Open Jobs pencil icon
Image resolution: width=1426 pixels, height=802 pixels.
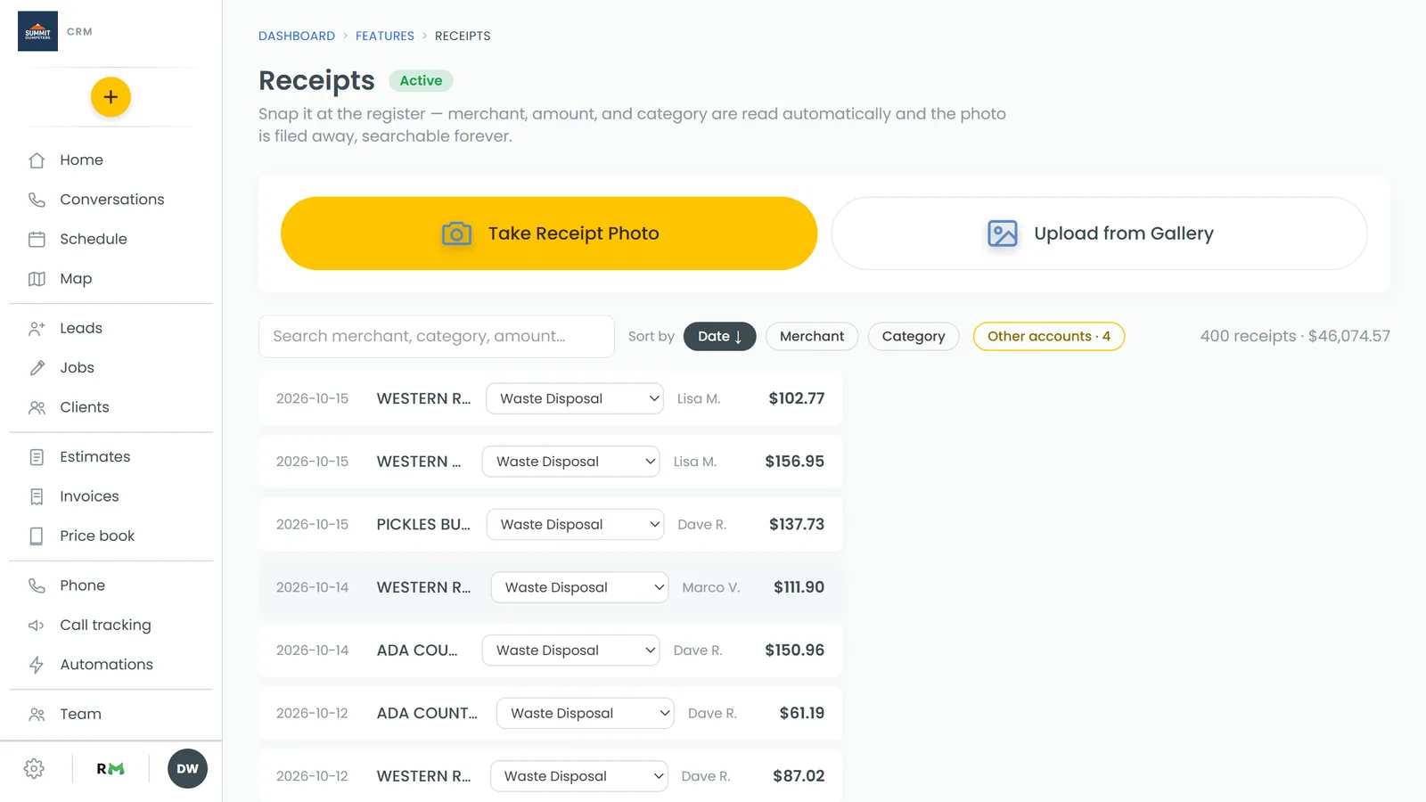point(37,368)
